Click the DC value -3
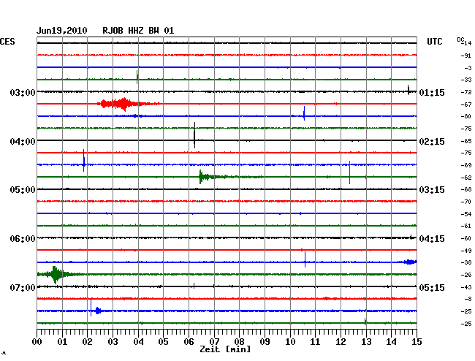 [x=468, y=68]
